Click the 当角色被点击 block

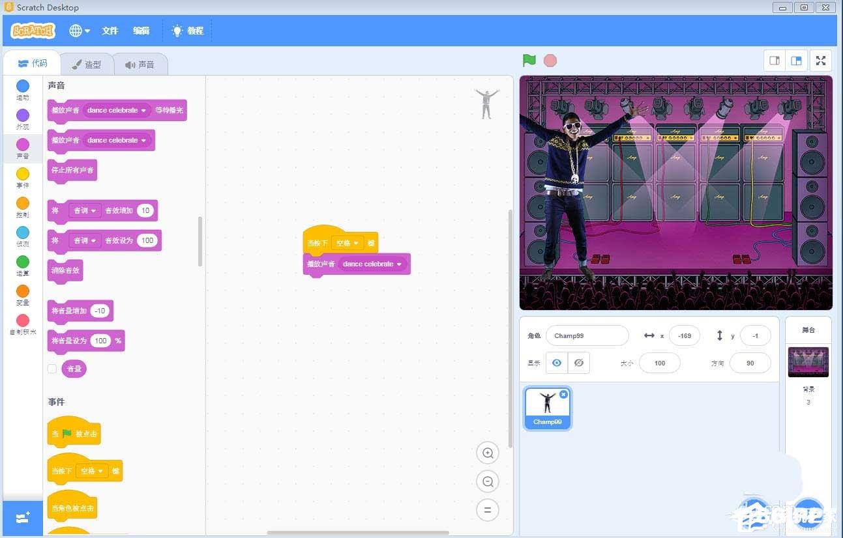pos(72,507)
